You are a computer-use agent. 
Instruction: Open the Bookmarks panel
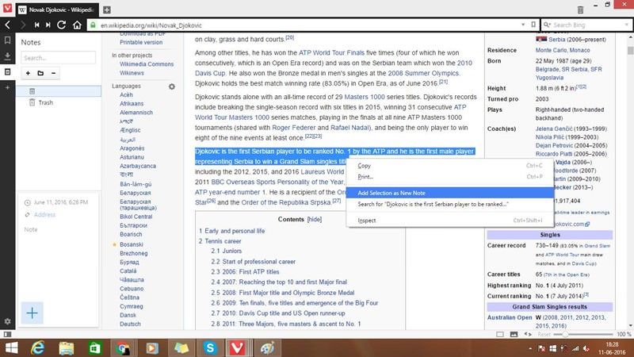(7, 40)
